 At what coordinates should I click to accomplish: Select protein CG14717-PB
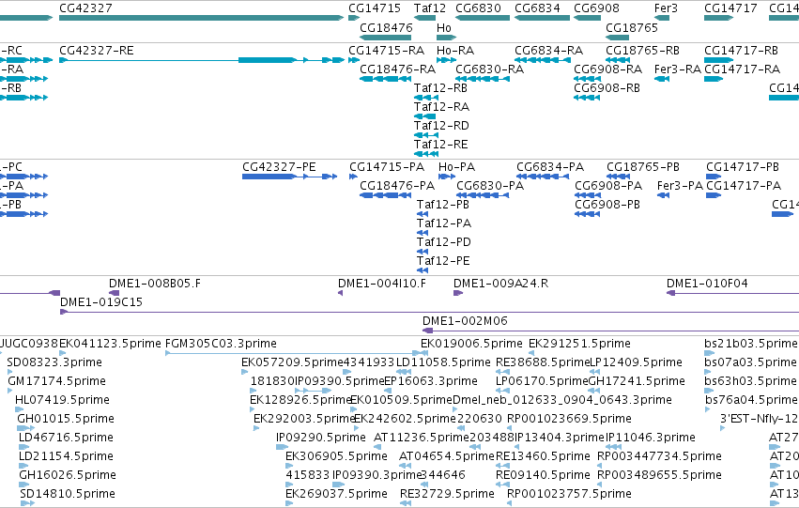pyautogui.click(x=743, y=167)
